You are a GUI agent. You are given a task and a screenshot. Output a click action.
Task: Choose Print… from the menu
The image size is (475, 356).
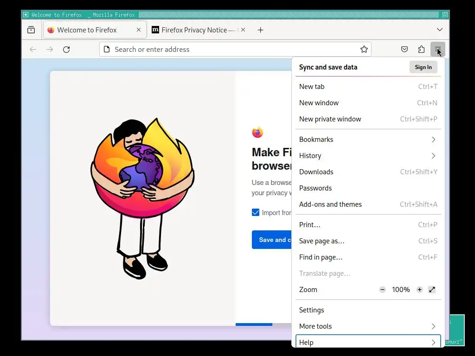pos(368,225)
